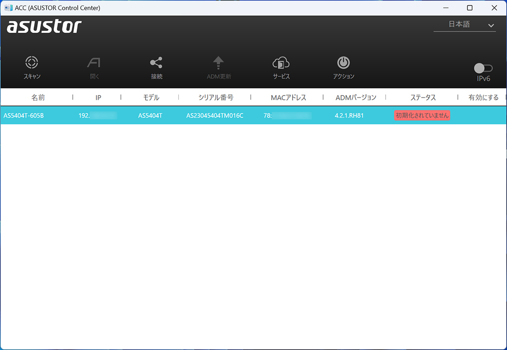Sort by the IP column header
Screen dimensions: 507x350
tap(99, 98)
